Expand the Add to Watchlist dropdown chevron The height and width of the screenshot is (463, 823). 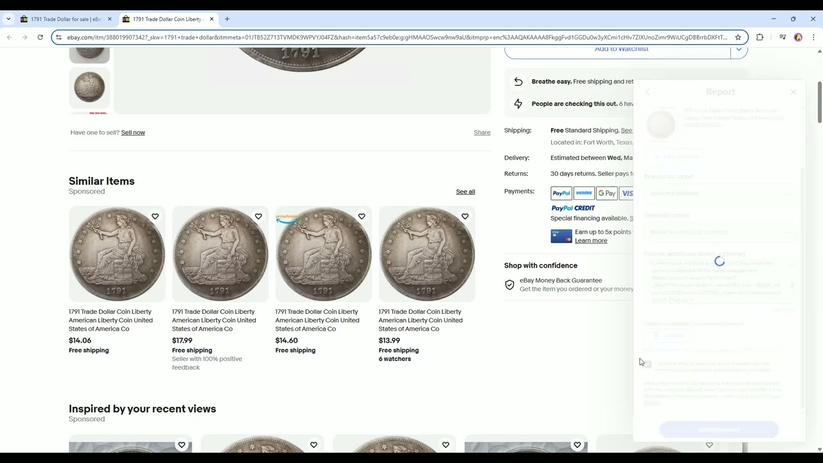739,49
